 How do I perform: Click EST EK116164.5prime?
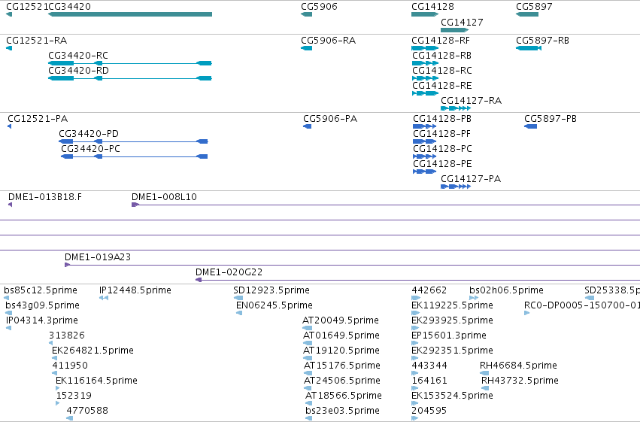[x=58, y=389]
